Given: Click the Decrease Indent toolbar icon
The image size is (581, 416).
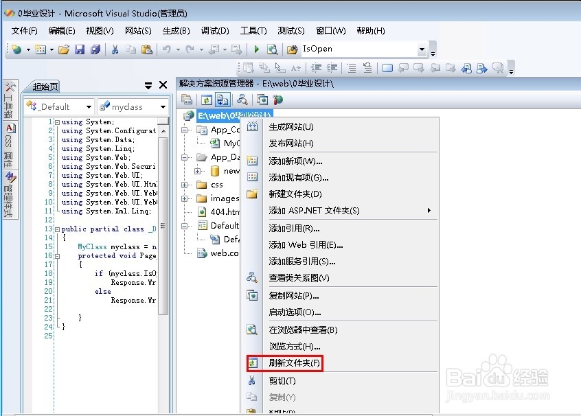Looking at the screenshot, I should pos(316,68).
